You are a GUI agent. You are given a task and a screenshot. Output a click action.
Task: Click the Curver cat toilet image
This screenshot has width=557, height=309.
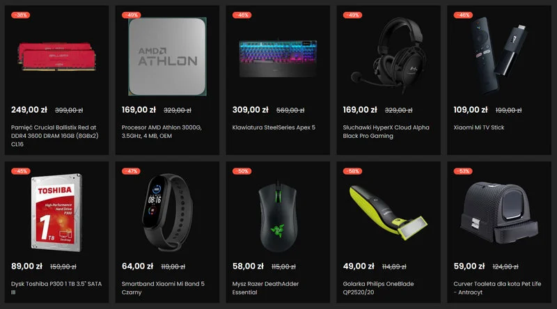coord(499,213)
